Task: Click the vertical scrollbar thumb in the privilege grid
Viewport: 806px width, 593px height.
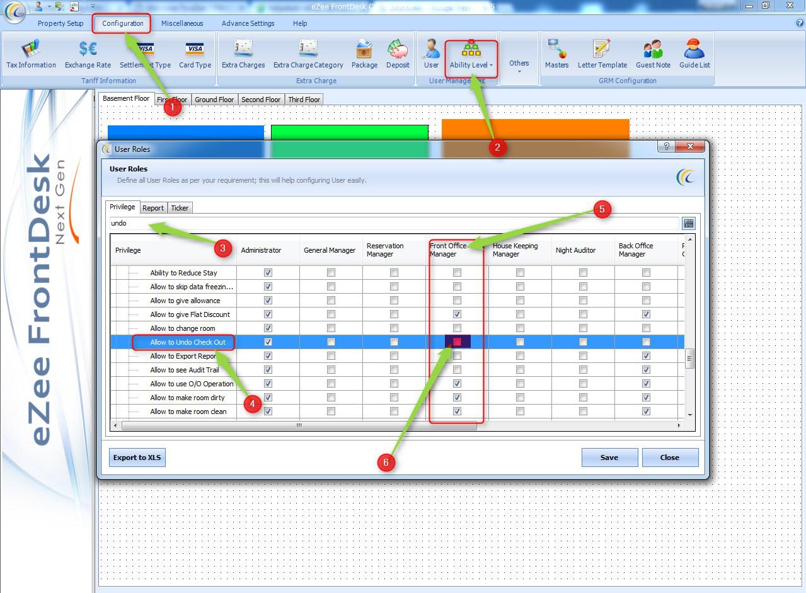Action: (x=690, y=358)
